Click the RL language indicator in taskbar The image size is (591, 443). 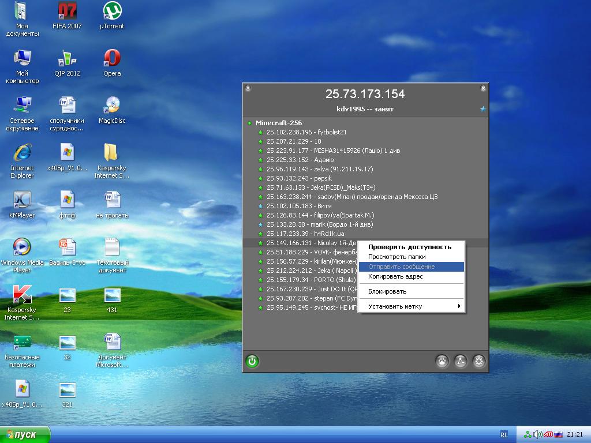[504, 435]
